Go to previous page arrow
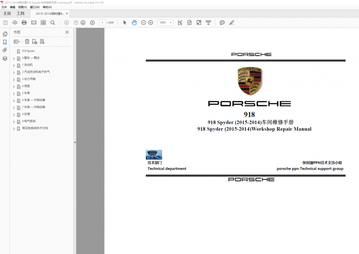Screen dimensions: 359x254 click(76, 22)
